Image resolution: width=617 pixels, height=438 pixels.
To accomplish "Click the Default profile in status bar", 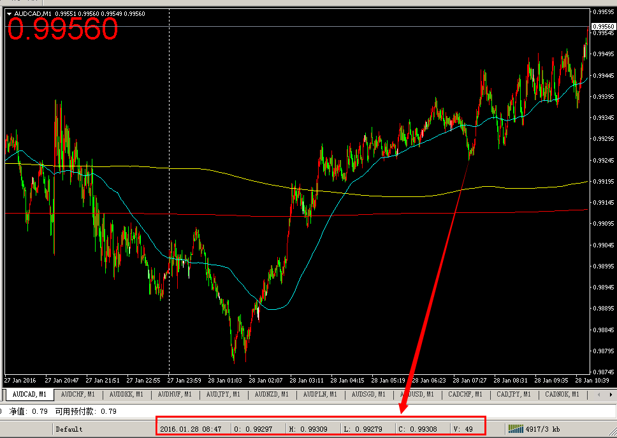I will (69, 429).
